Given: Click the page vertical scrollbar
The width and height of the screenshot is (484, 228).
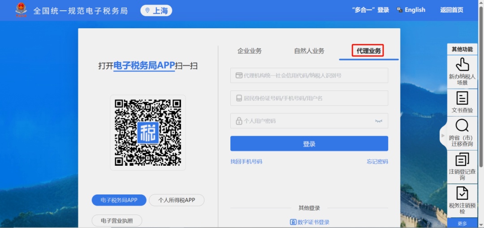Looking at the screenshot, I should [481, 86].
